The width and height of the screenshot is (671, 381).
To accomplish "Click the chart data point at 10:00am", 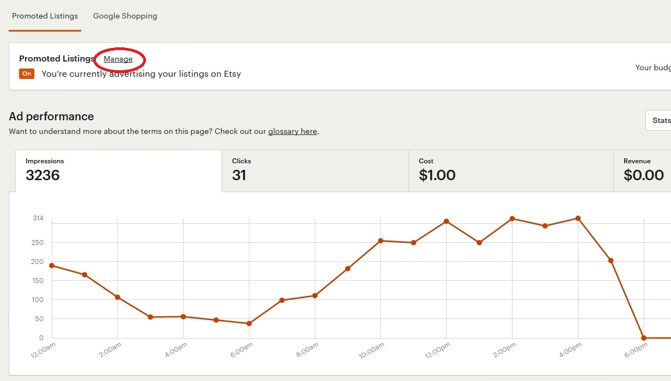I will tap(381, 241).
